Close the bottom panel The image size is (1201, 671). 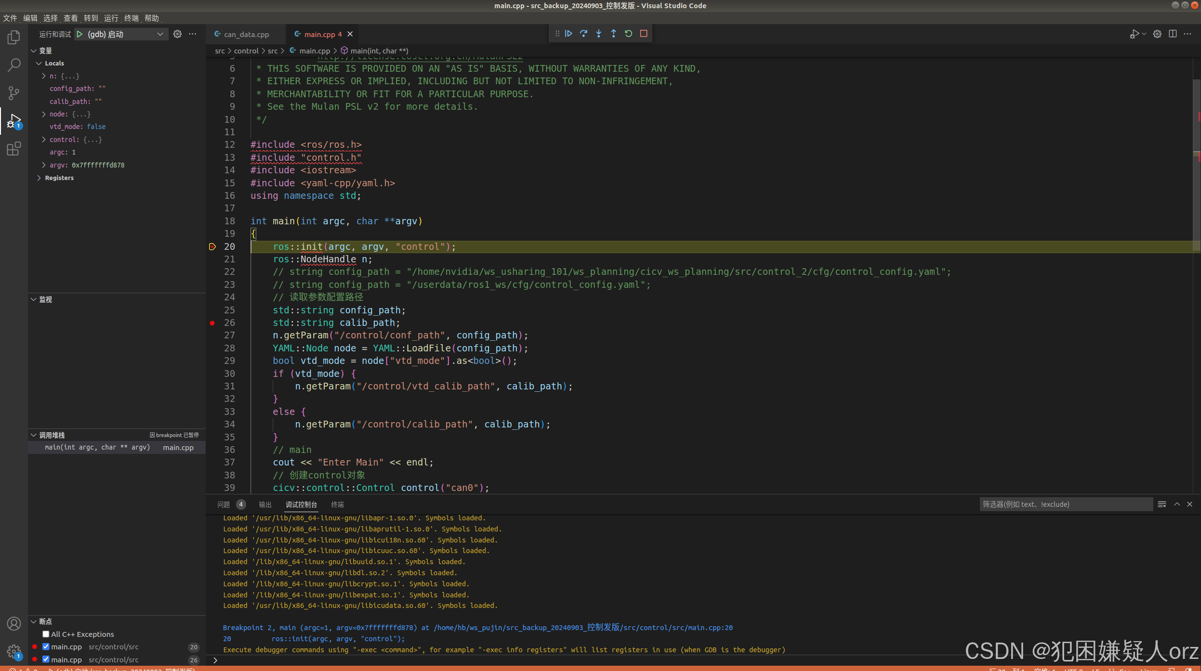(x=1190, y=504)
